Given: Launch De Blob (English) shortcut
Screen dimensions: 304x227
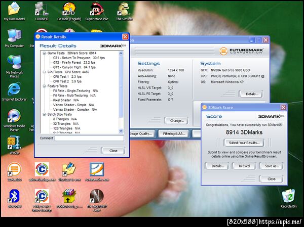Looking at the screenshot, I should [x=69, y=11].
